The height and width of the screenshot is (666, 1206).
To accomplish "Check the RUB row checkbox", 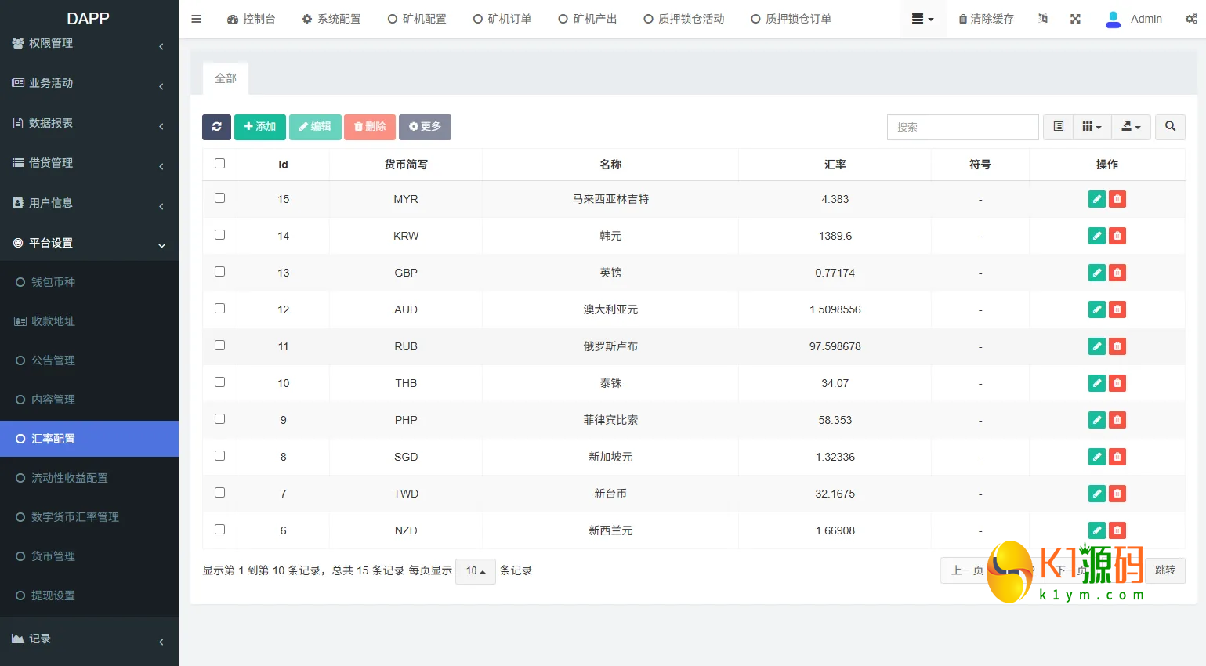I will (x=219, y=346).
